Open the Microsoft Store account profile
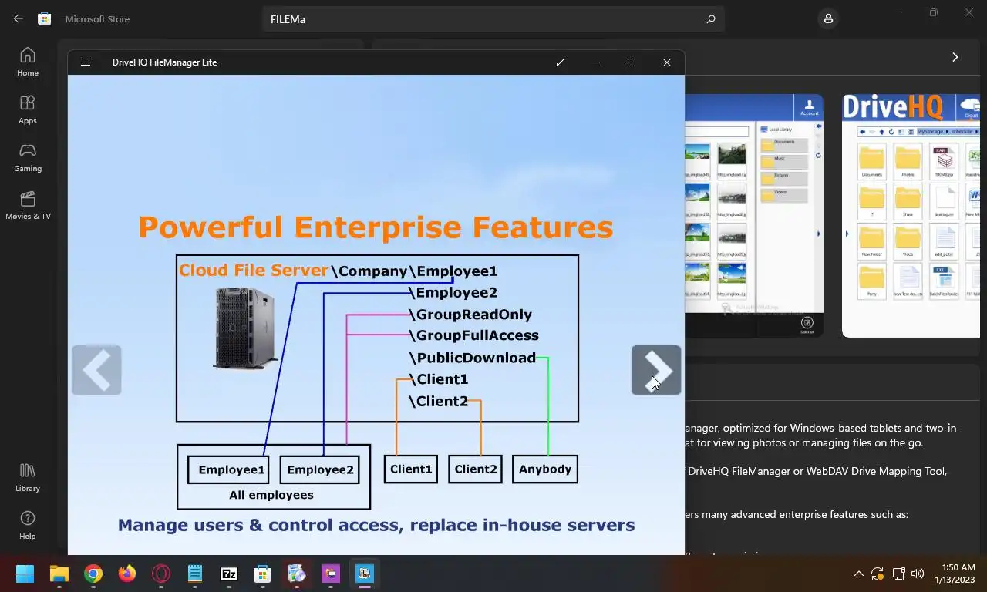This screenshot has height=592, width=987. pyautogui.click(x=828, y=18)
